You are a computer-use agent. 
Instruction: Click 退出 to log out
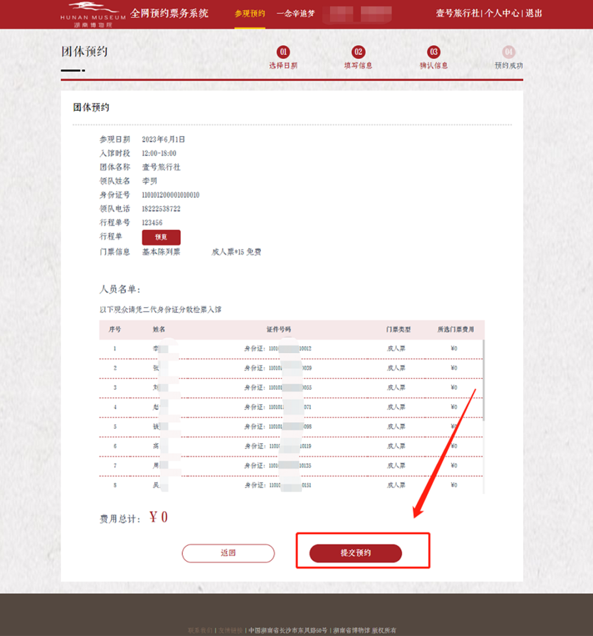[534, 13]
